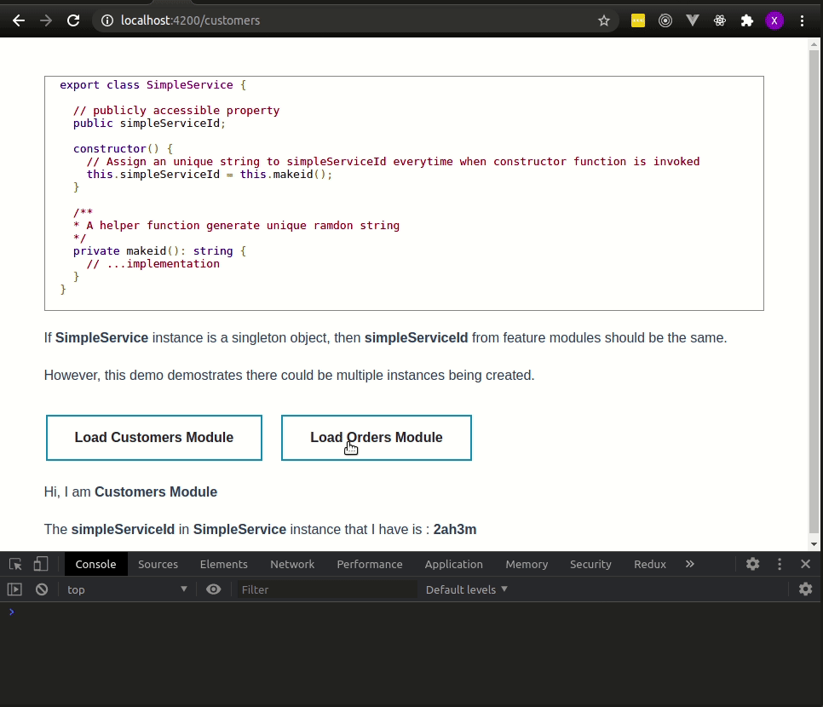Click the console Filter input field
Screen dimensions: 823x707
328,589
